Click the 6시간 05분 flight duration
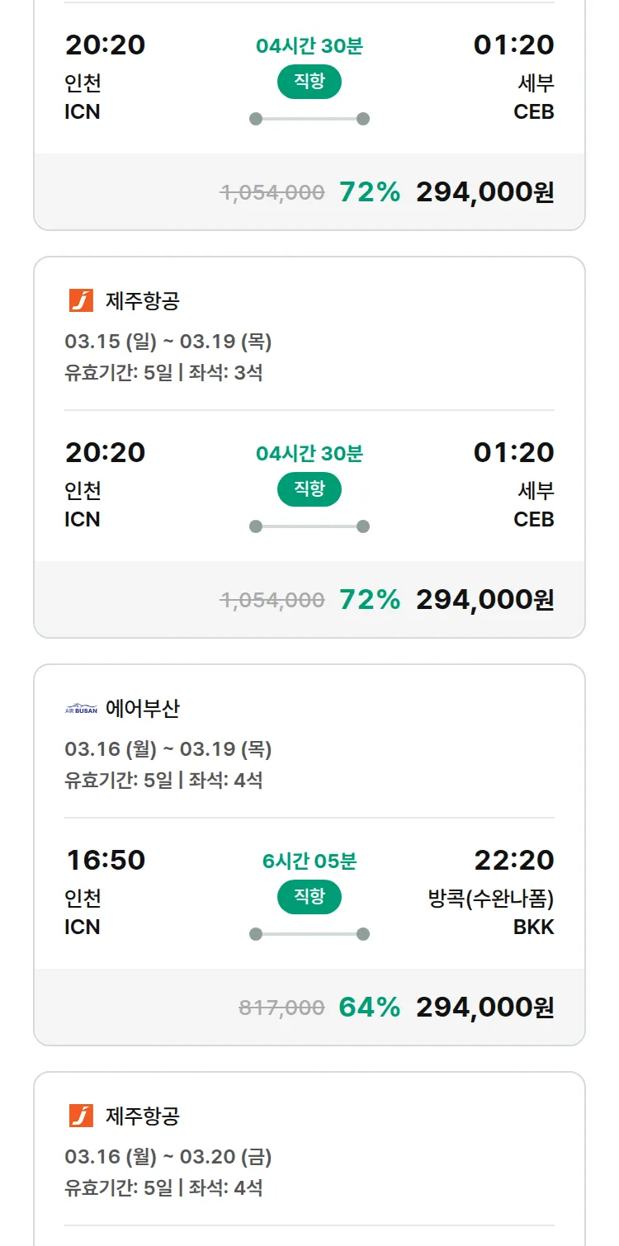 [x=309, y=861]
